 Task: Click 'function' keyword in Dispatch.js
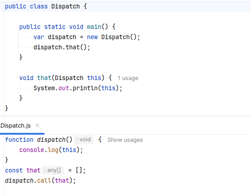19,140
